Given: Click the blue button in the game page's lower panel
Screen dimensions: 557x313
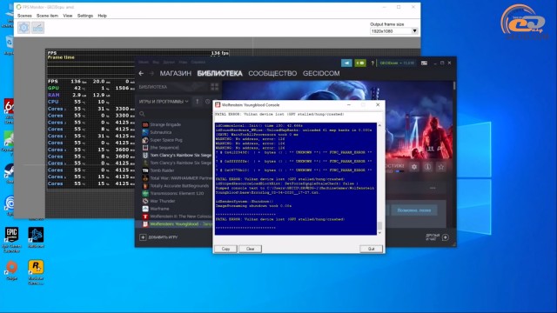Looking at the screenshot, I should (x=414, y=210).
